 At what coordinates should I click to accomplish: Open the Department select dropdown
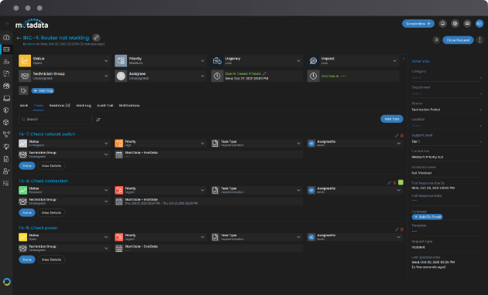[x=447, y=93]
